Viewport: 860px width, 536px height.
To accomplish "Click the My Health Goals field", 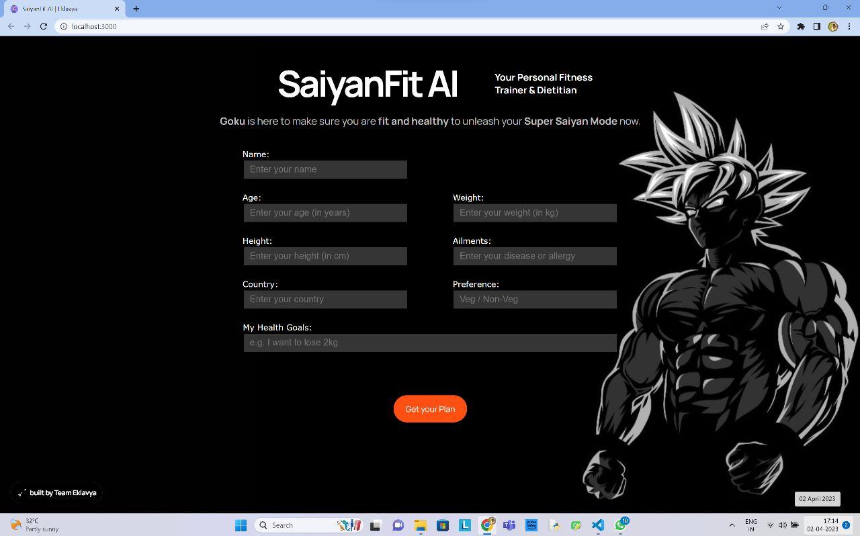I will tap(430, 343).
